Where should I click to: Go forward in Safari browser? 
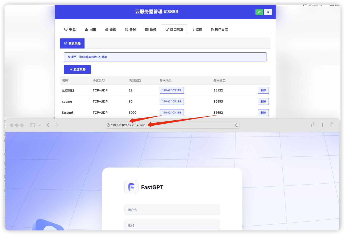(57, 125)
